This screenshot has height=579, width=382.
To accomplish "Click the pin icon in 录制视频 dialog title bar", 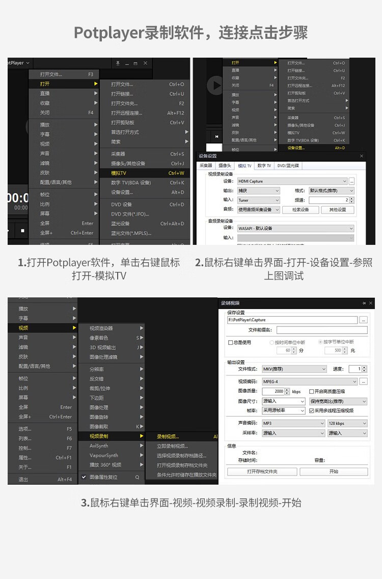I will 364,303.
